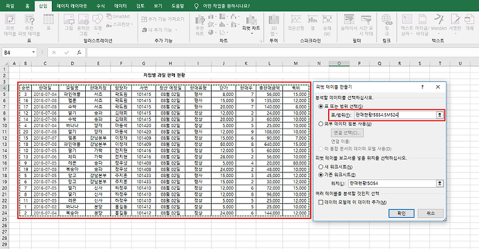Select 기존 워크시트 radio button
Screen dimensions: 479x249
(x=321, y=174)
